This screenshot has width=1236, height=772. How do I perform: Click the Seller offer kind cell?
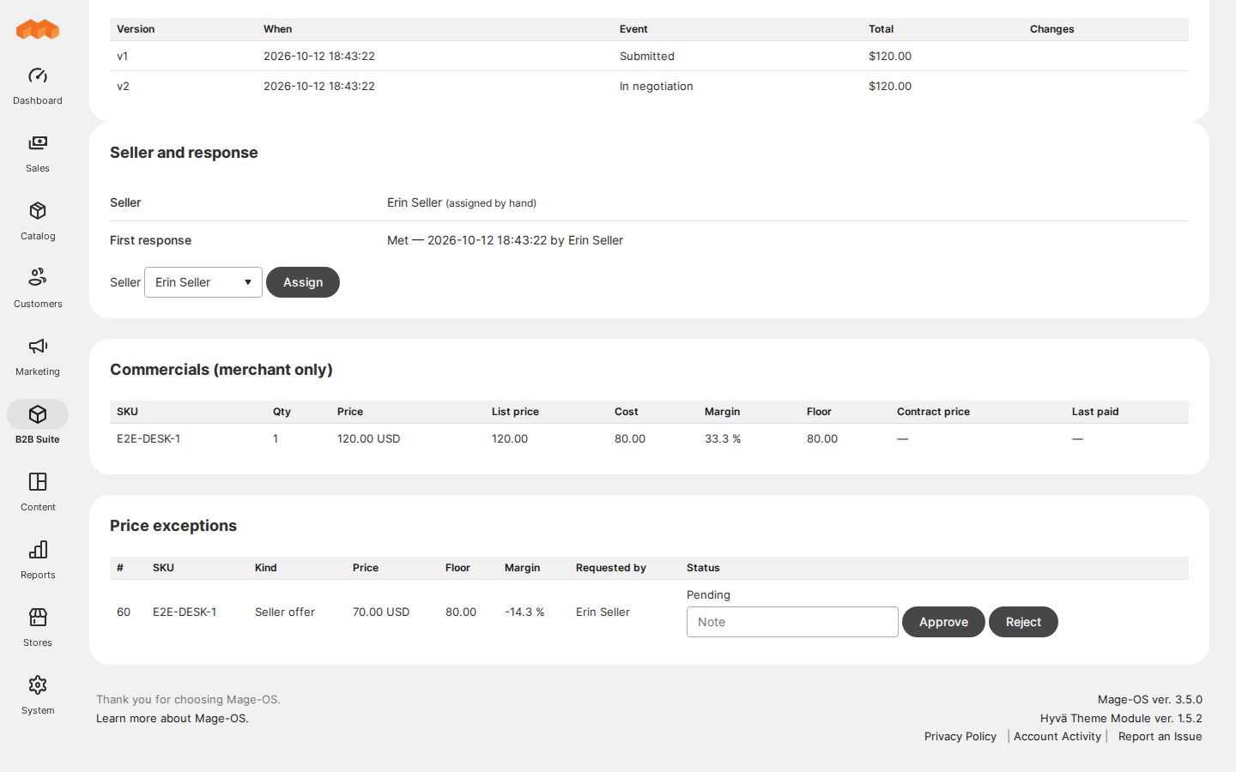pyautogui.click(x=285, y=612)
